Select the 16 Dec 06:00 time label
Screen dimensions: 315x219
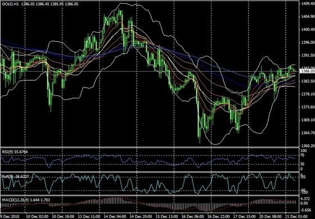pyautogui.click(x=191, y=217)
